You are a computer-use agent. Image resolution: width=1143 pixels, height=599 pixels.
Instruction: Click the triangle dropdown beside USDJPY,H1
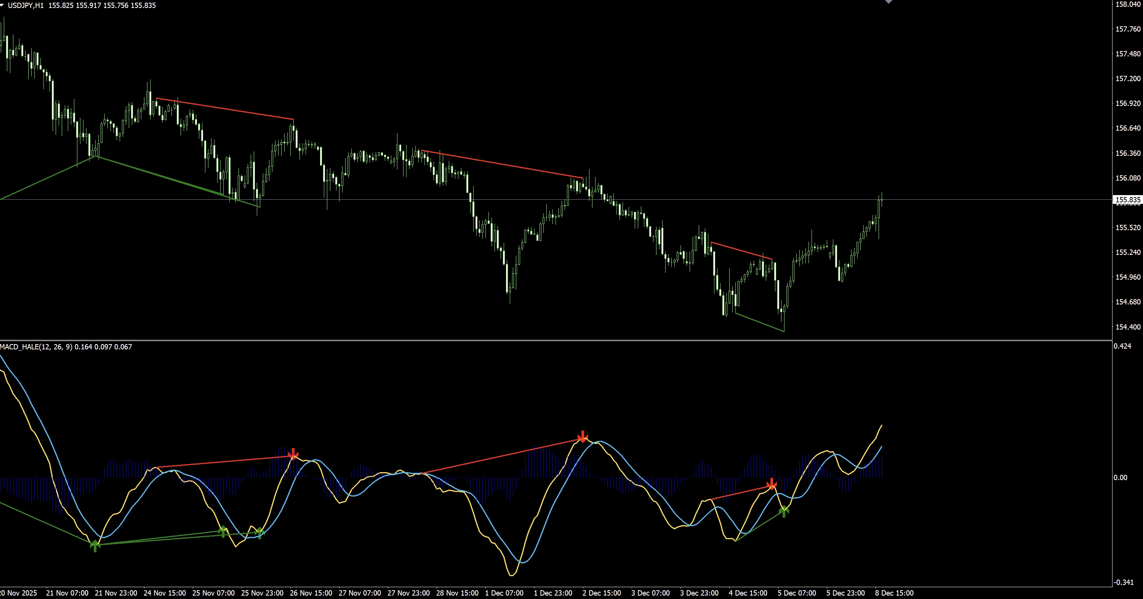(x=3, y=5)
